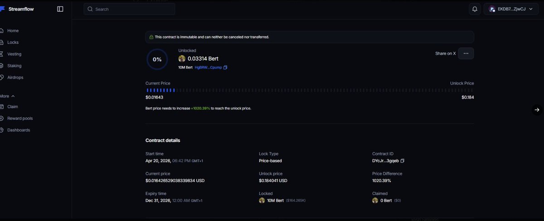Collapse the sidebar panel icon
This screenshot has height=221, width=544.
(x=60, y=9)
